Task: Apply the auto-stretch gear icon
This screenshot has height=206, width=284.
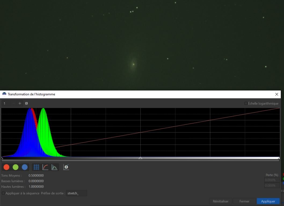Action: tap(66, 167)
